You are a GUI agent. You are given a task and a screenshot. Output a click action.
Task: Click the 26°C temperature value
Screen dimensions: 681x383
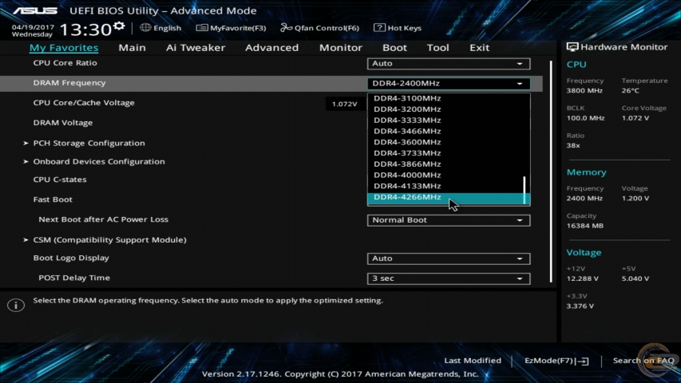[x=630, y=91]
